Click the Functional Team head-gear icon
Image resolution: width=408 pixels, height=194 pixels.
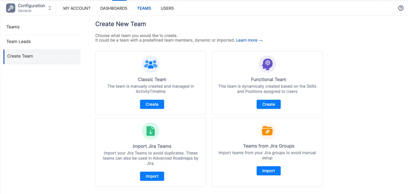267,64
